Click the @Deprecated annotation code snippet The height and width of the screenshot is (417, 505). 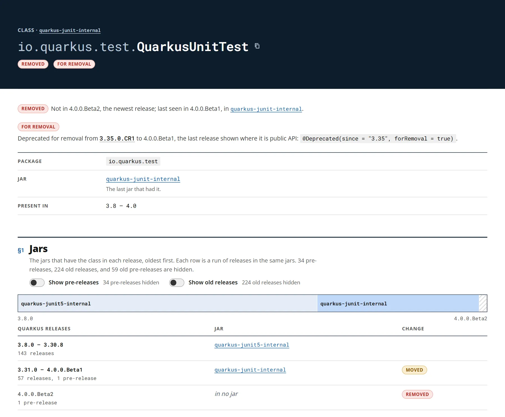point(378,139)
